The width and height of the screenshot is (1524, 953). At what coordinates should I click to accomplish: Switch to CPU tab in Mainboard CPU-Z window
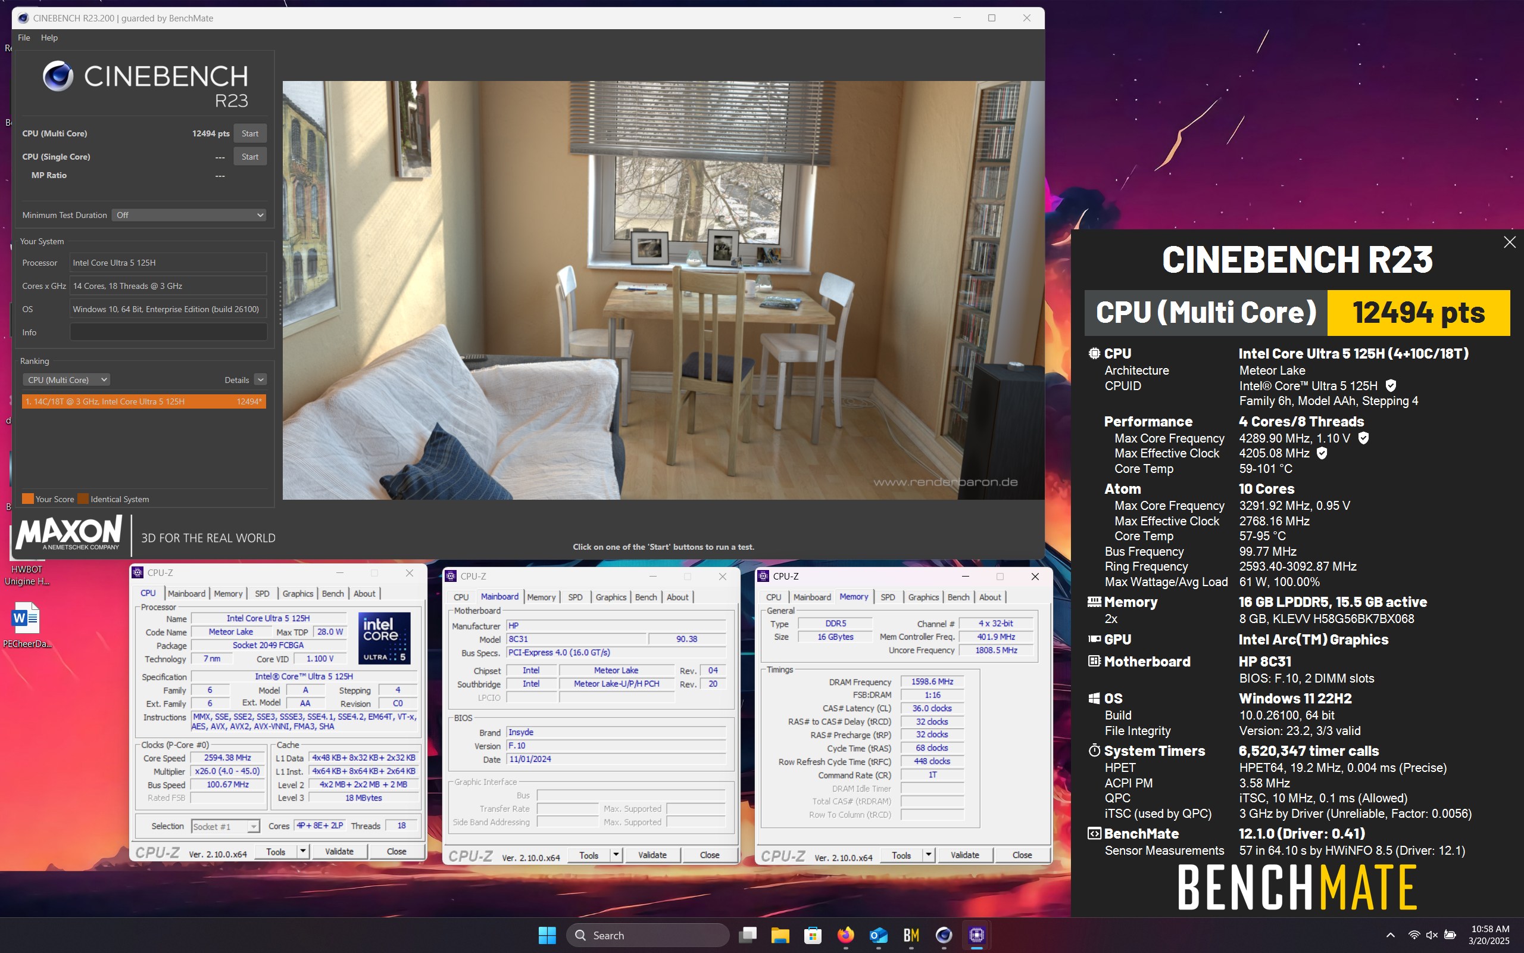[x=461, y=597]
